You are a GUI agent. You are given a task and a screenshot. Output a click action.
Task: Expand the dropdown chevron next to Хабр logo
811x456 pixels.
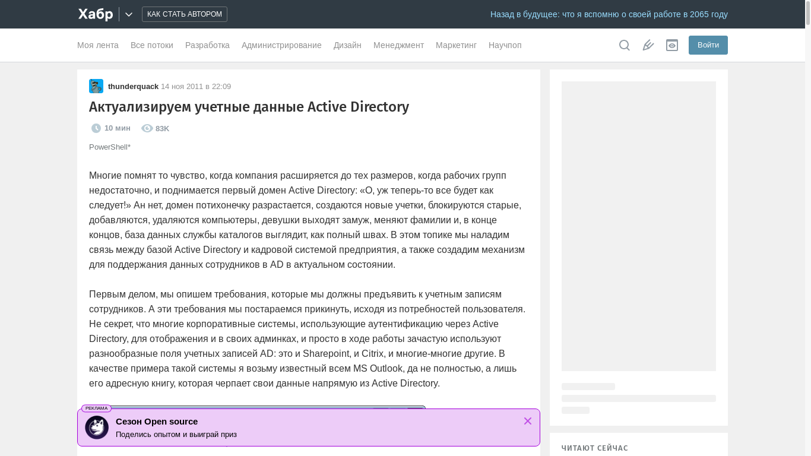coord(129,14)
